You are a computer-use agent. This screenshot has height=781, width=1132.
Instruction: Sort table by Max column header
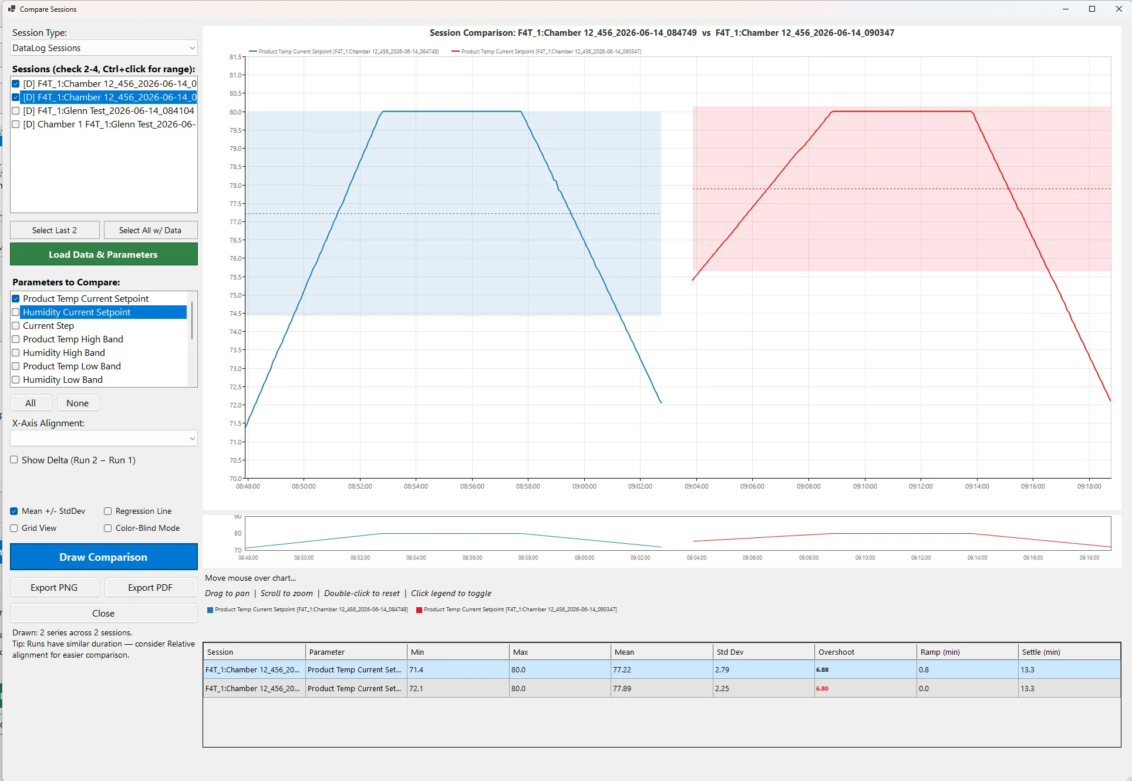coord(560,652)
